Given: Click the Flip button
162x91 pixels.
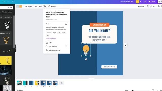Looking at the screenshot, I should (x=40, y=6).
